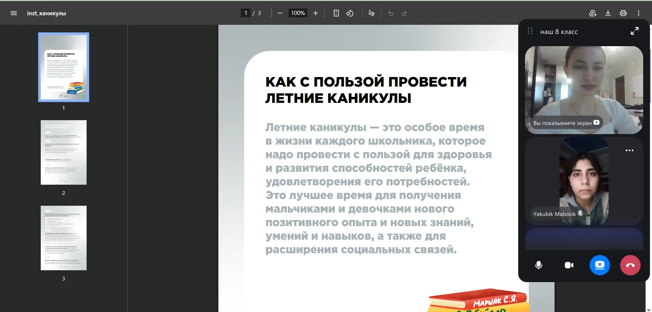Click the scroll down arrow of the scrollbar
Image resolution: width=652 pixels, height=312 pixels.
tap(649, 310)
